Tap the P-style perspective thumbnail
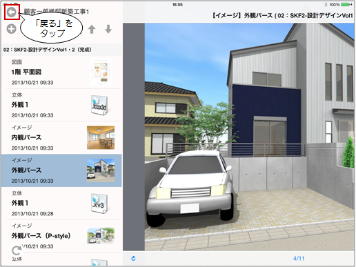Viewport: 356px width, 267px height. tap(101, 236)
